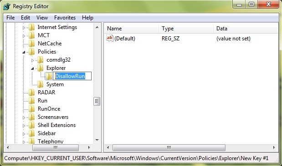This screenshot has width=282, height=166.
Task: Click tree pane horizontal scroll left arrow
Action: (8, 148)
